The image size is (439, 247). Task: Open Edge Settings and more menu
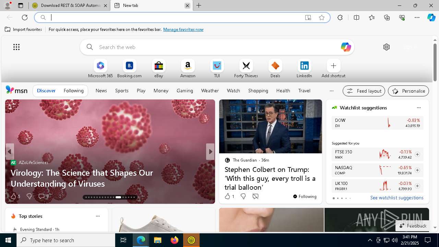point(417,17)
